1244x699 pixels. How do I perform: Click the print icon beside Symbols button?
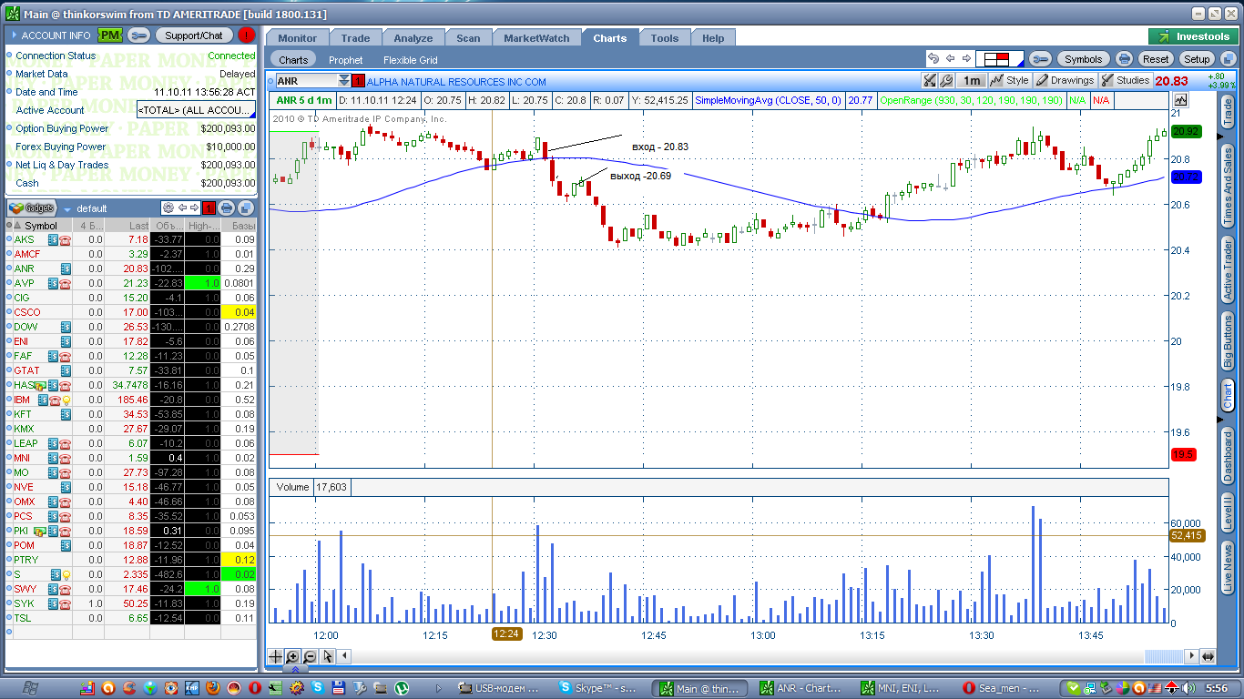(x=1125, y=59)
